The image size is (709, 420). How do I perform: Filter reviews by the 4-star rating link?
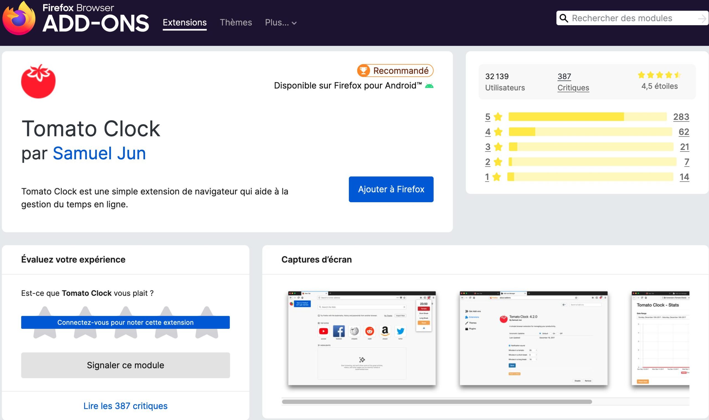coord(494,132)
